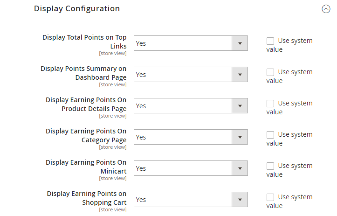
Task: Click arrow button of Product Details Page select
Action: click(x=240, y=105)
